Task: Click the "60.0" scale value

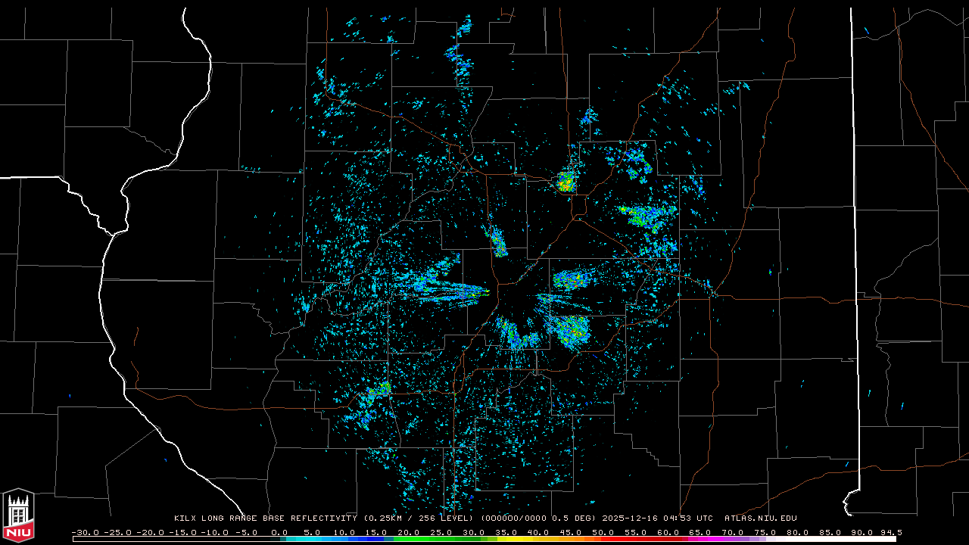Action: click(x=670, y=532)
